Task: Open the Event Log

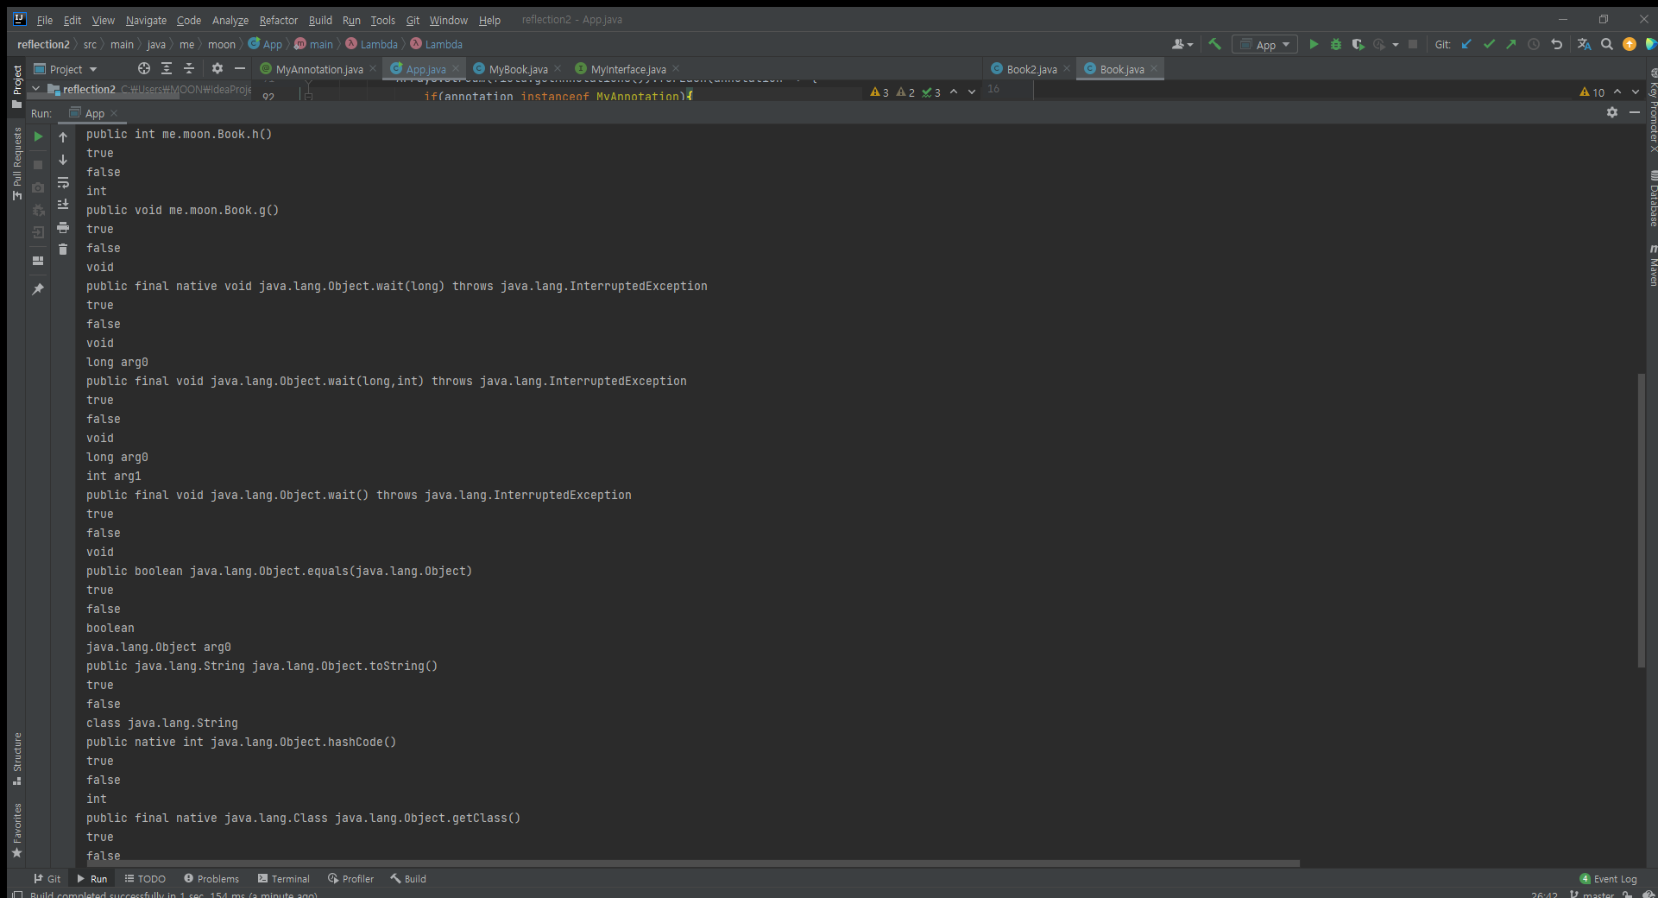Action: coord(1608,878)
